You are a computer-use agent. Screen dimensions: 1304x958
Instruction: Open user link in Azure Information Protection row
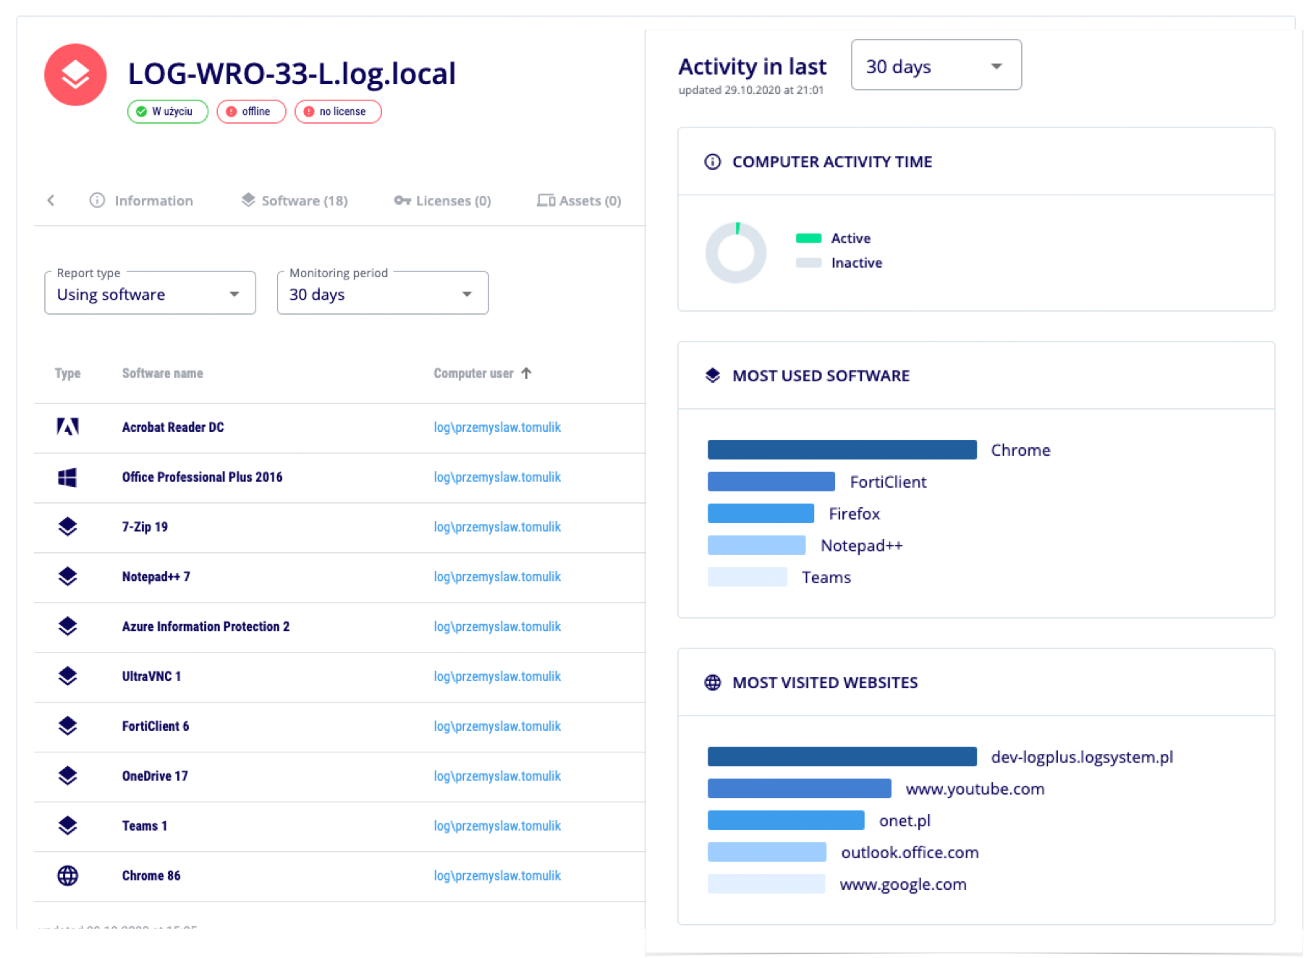(497, 627)
